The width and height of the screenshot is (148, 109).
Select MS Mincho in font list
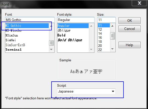click(x=27, y=30)
